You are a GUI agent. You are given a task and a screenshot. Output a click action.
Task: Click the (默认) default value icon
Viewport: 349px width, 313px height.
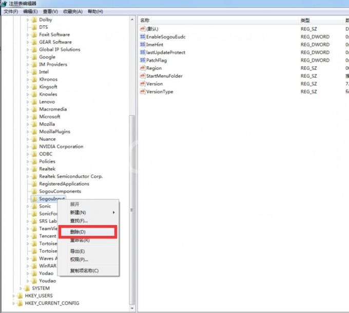(143, 29)
